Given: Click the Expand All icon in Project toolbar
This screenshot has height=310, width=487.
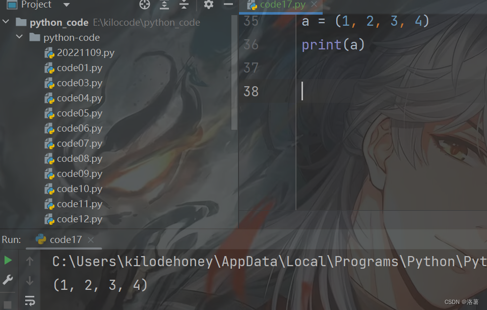Looking at the screenshot, I should click(164, 5).
